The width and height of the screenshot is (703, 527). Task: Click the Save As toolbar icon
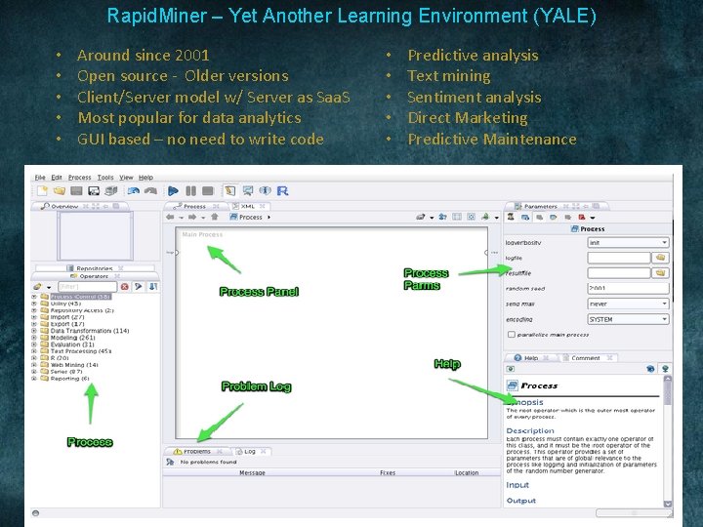(x=94, y=191)
